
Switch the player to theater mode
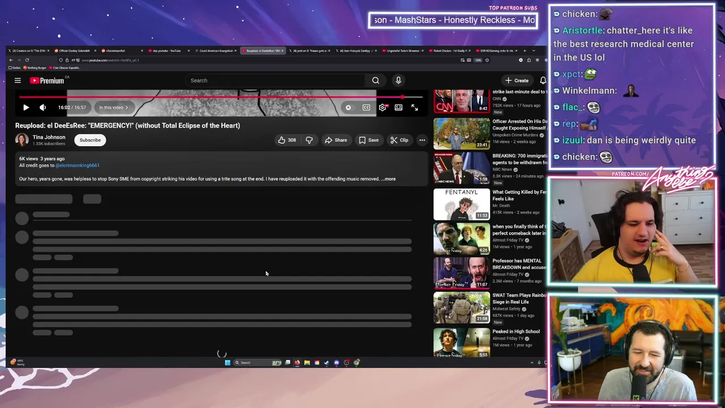pos(399,107)
